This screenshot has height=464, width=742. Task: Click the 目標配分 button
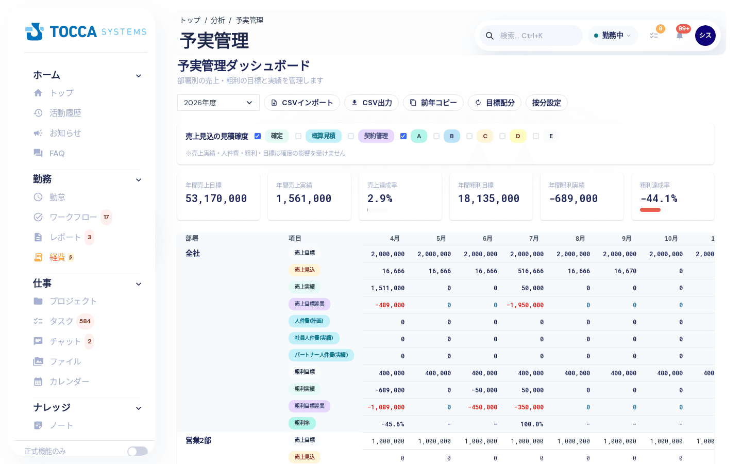495,103
